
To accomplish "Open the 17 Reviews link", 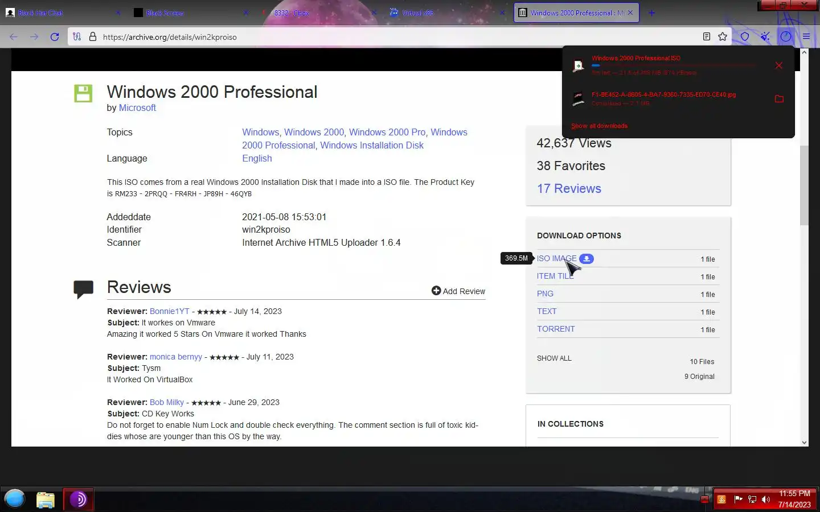I will pos(569,188).
